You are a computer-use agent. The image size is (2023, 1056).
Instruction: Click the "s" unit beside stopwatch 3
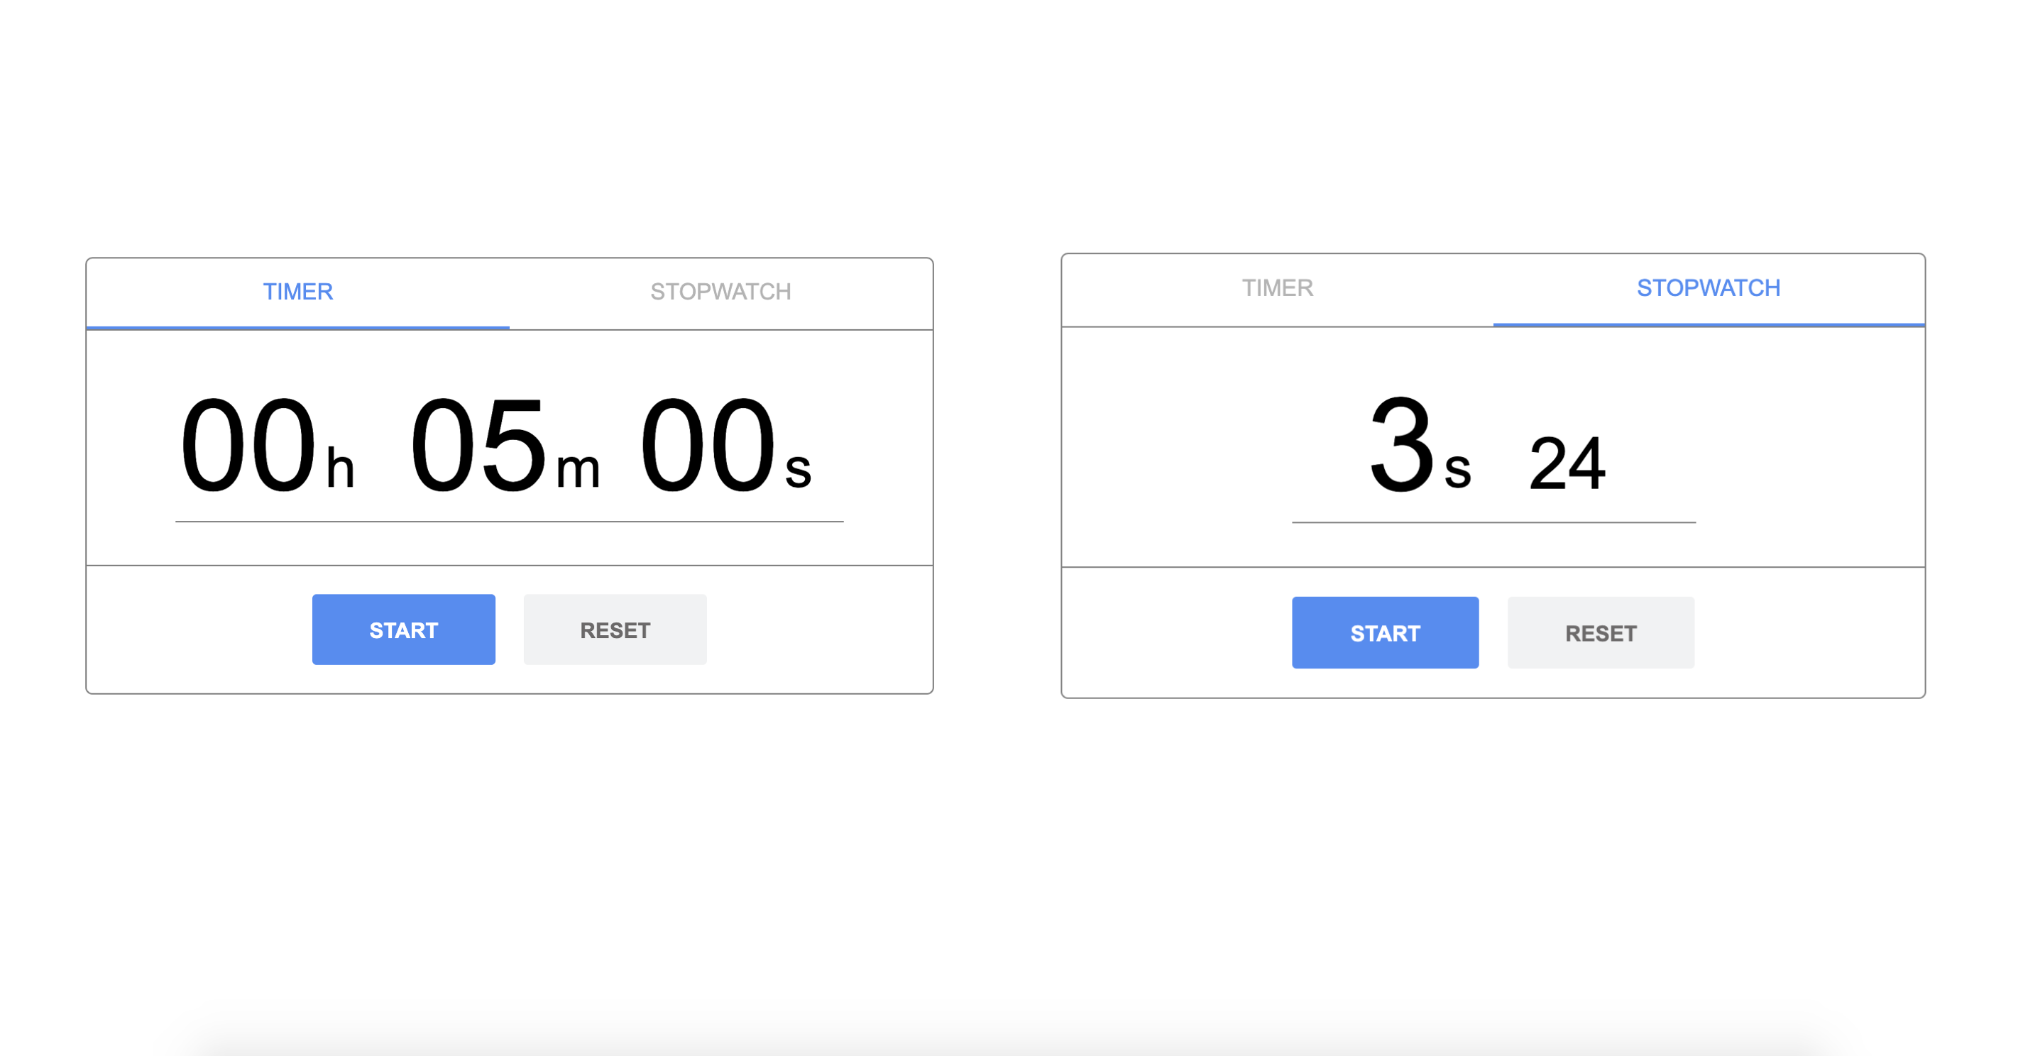click(1457, 471)
